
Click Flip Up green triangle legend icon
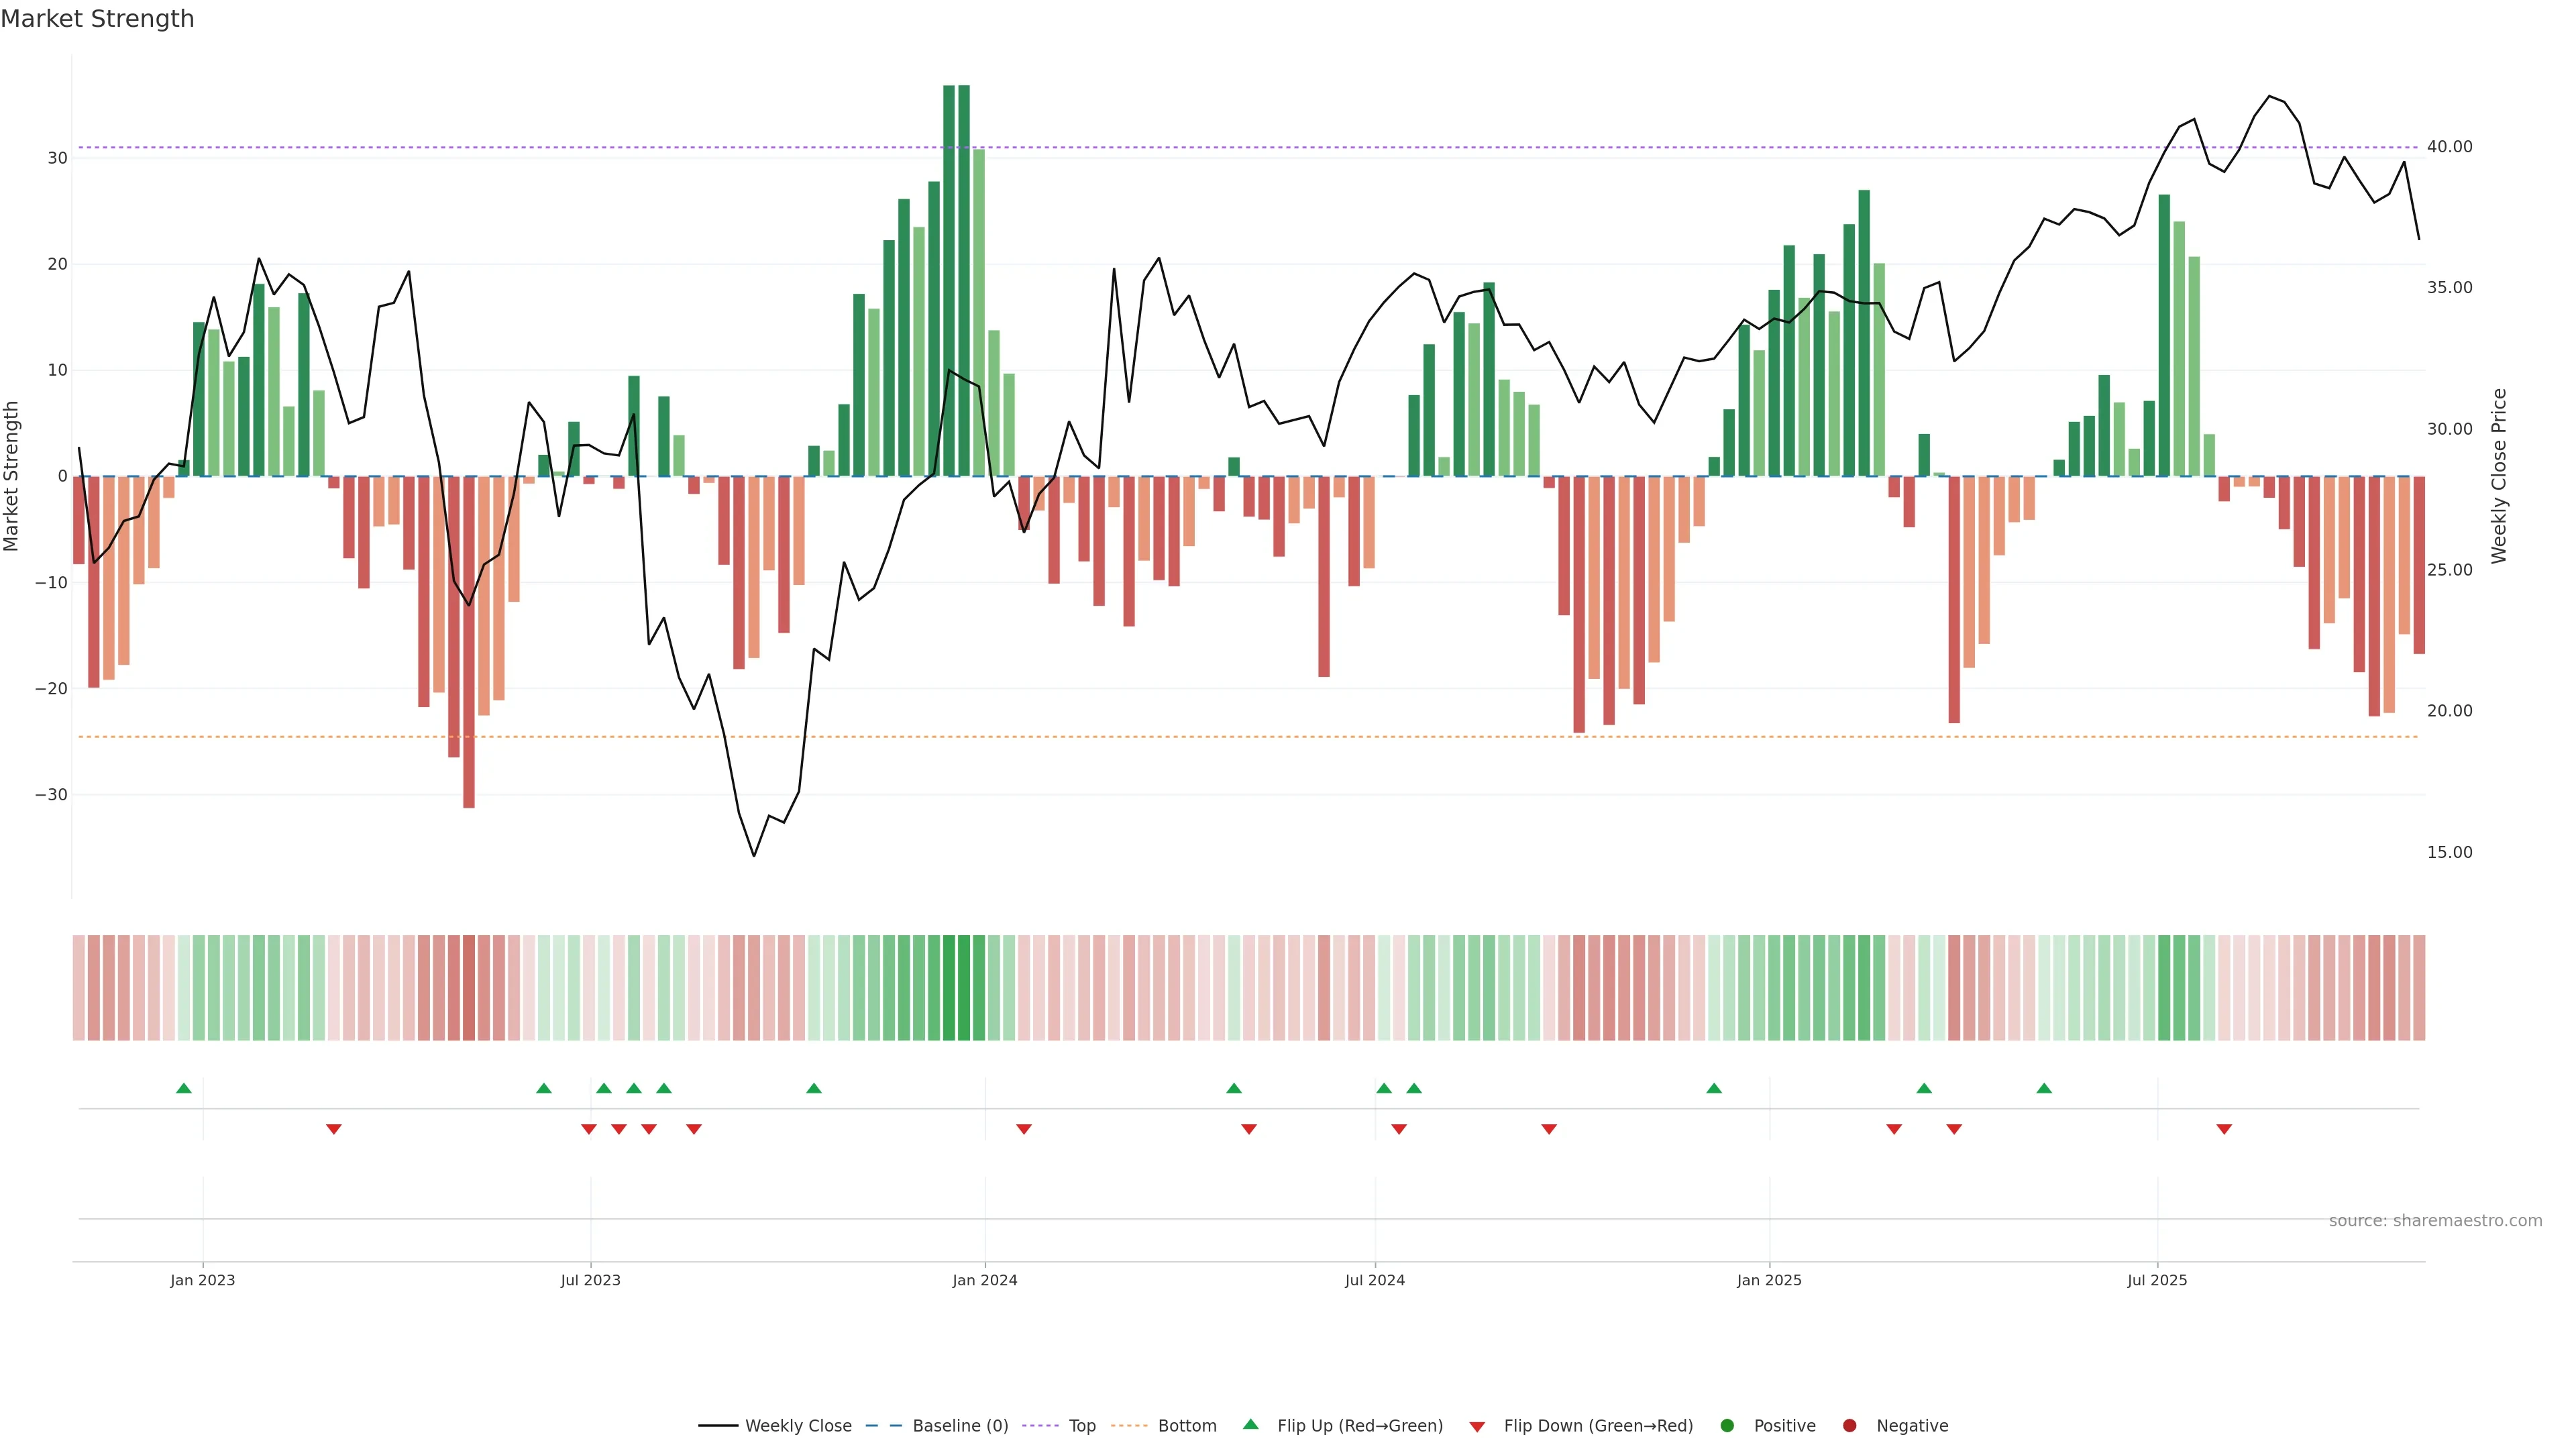click(1250, 1425)
